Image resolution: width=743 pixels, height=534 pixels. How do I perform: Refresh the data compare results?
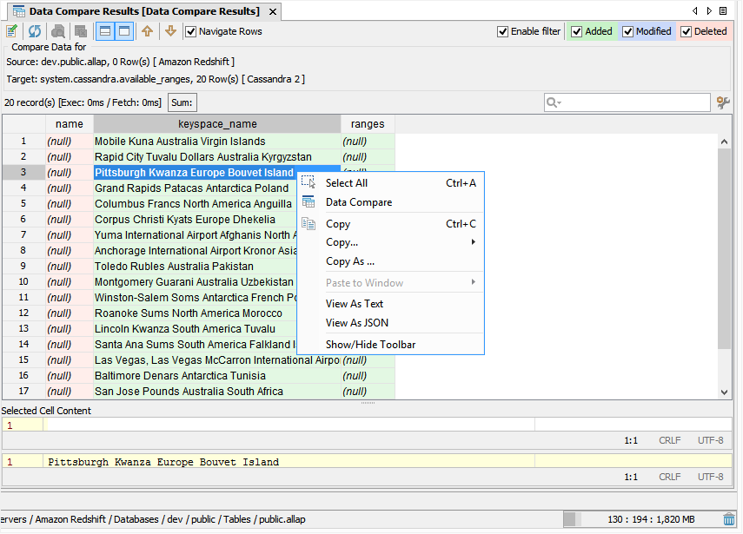(35, 31)
